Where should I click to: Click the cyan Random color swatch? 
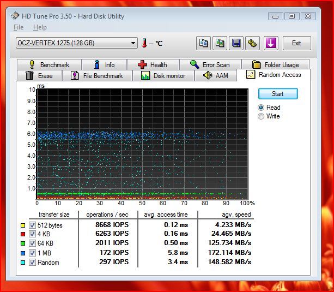click(x=23, y=263)
